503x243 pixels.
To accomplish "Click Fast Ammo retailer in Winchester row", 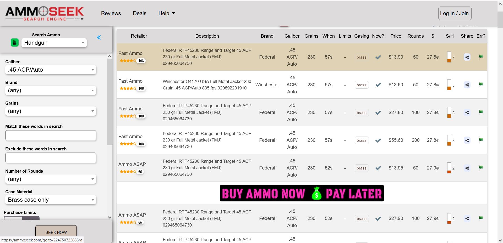I will (x=130, y=81).
